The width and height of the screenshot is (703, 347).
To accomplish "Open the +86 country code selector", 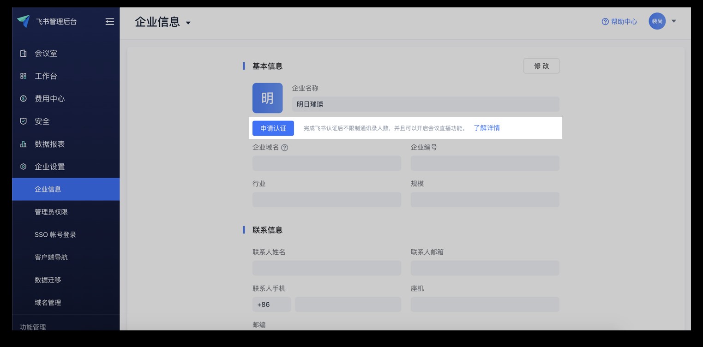I will pyautogui.click(x=271, y=304).
